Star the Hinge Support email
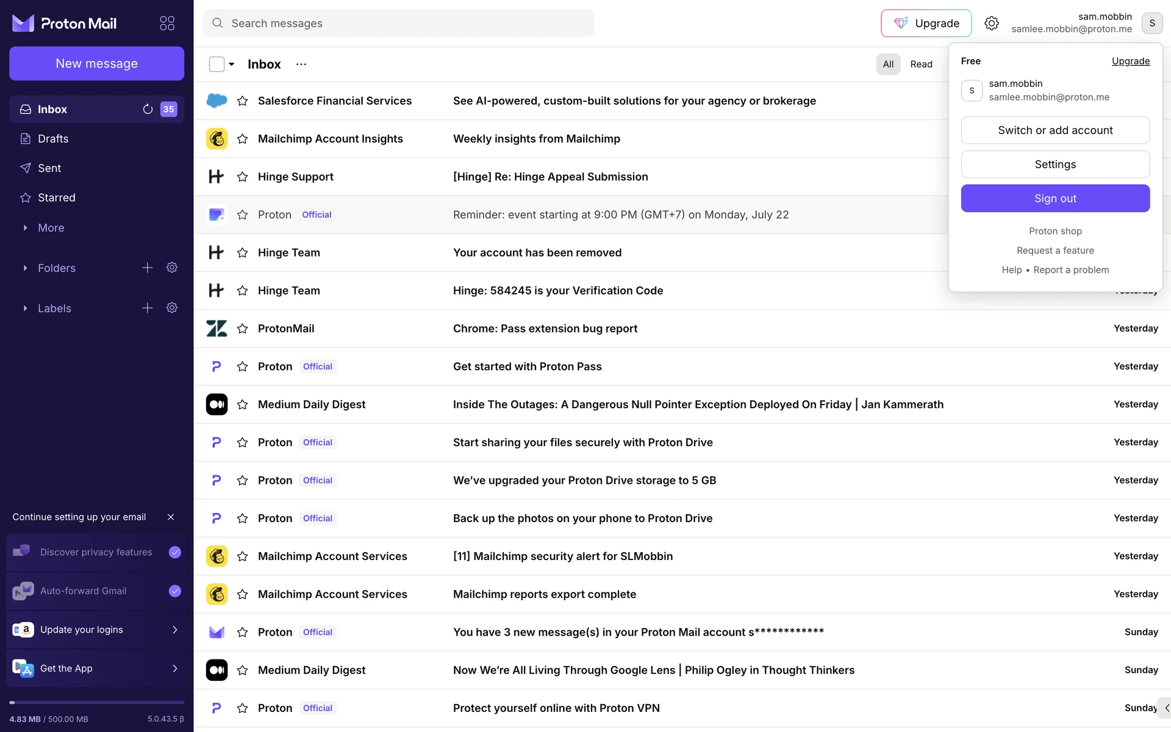The width and height of the screenshot is (1171, 732). click(x=242, y=177)
